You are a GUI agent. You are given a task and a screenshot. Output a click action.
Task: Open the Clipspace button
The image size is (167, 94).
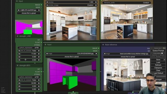click(x=158, y=68)
